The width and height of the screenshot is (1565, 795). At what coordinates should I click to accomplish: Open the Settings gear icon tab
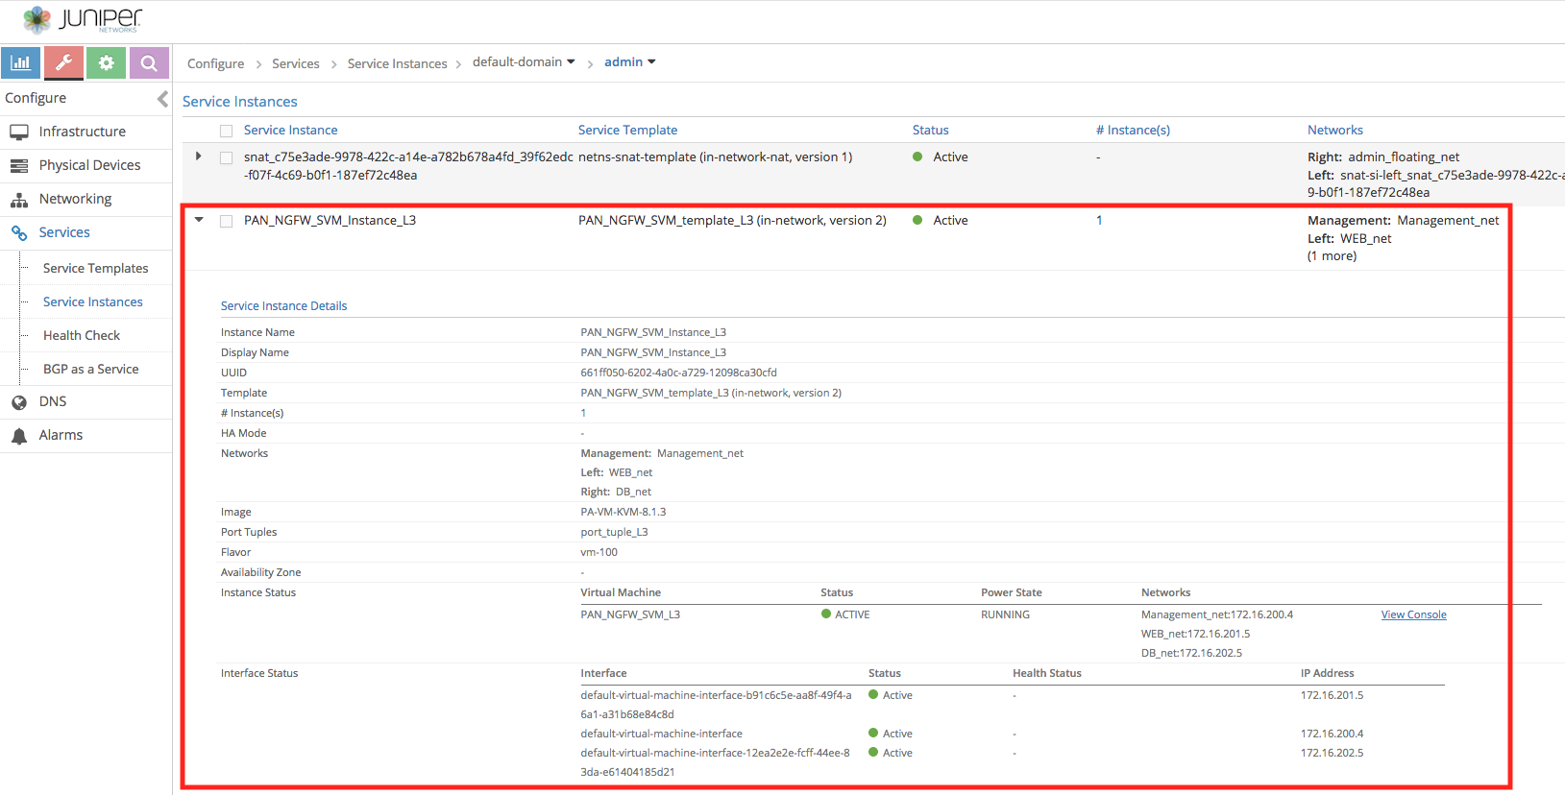click(x=106, y=63)
